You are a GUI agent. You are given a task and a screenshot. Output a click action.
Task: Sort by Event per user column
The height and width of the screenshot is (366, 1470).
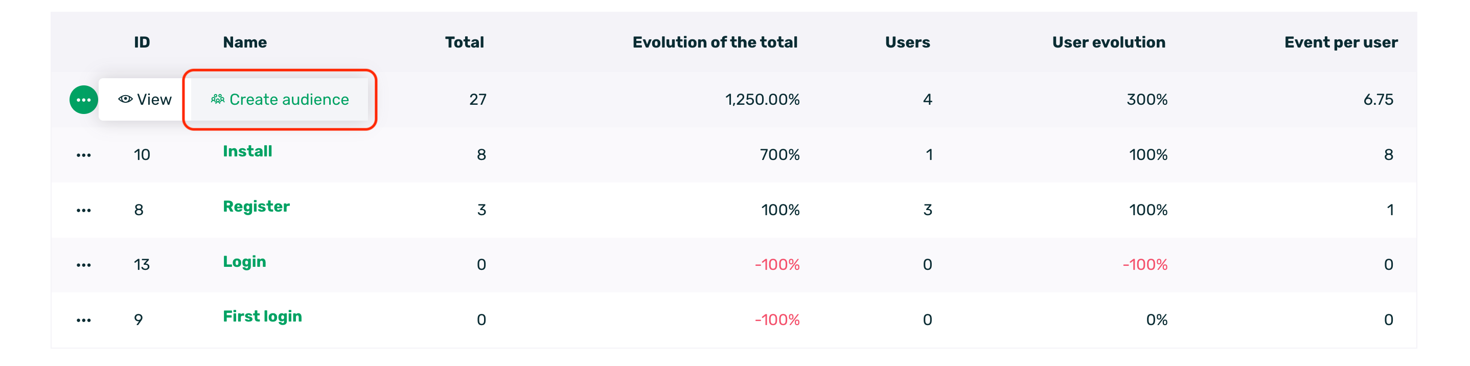[x=1341, y=42]
